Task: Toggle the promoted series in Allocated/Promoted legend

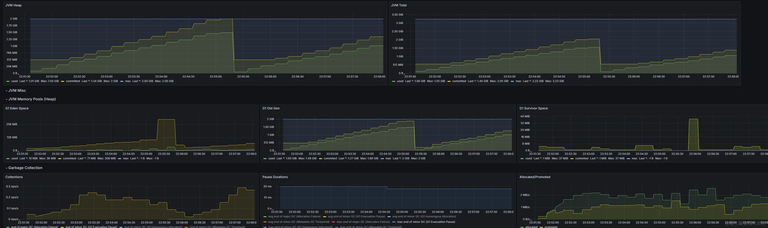Action: (x=551, y=227)
